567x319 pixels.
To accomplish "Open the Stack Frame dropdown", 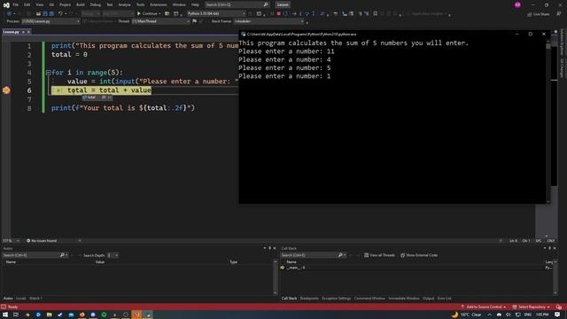I will (268, 21).
